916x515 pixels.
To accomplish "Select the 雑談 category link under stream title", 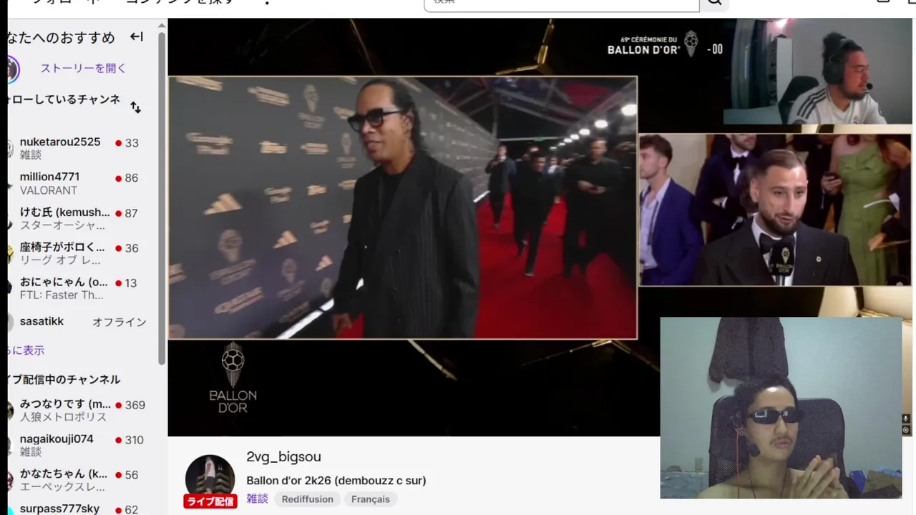I will pos(257,499).
